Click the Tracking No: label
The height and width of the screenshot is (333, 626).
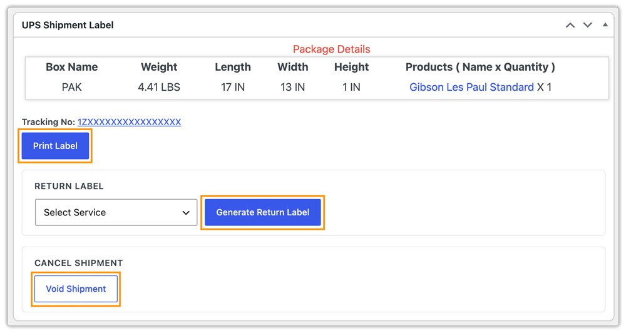(48, 122)
